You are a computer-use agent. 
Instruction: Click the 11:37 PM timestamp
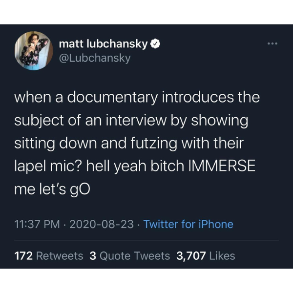(x=37, y=224)
